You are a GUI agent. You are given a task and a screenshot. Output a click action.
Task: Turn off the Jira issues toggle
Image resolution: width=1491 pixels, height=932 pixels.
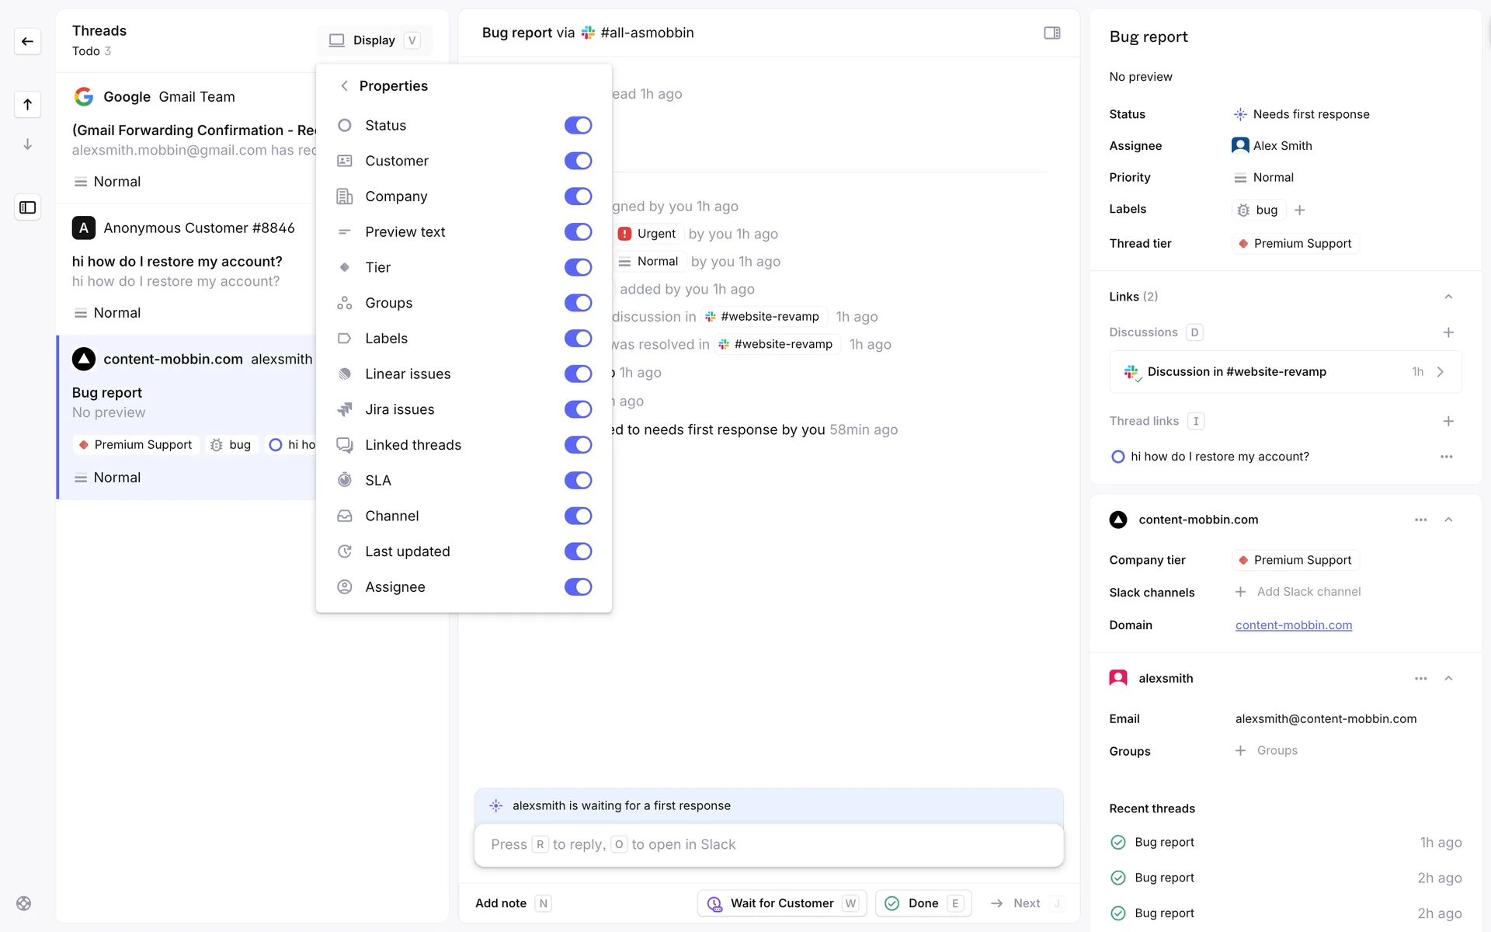(x=578, y=409)
